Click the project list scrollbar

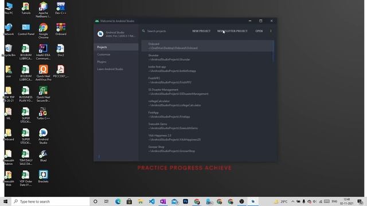pyautogui.click(x=273, y=51)
